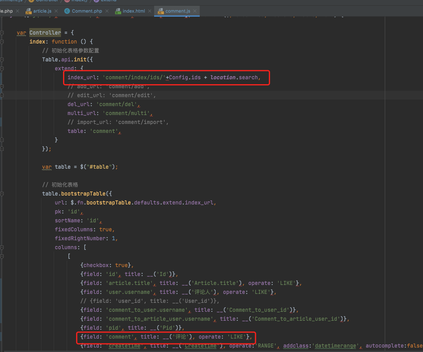Close the article.js tab
The image size is (423, 352).
pos(56,11)
